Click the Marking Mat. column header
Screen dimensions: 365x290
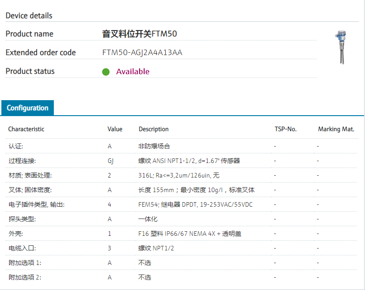click(x=336, y=129)
